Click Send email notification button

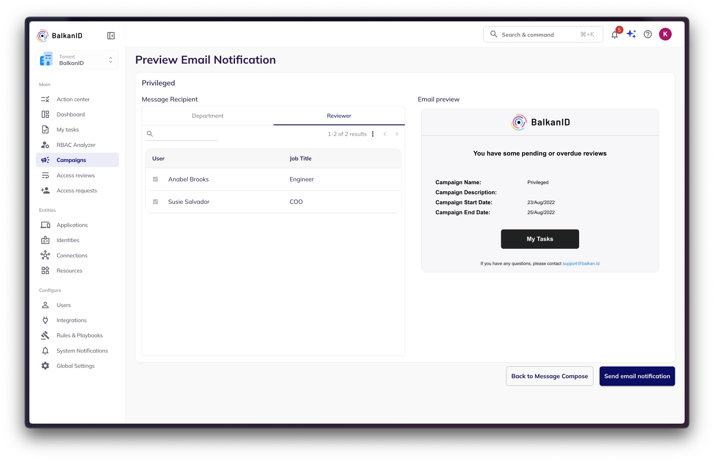pos(637,376)
